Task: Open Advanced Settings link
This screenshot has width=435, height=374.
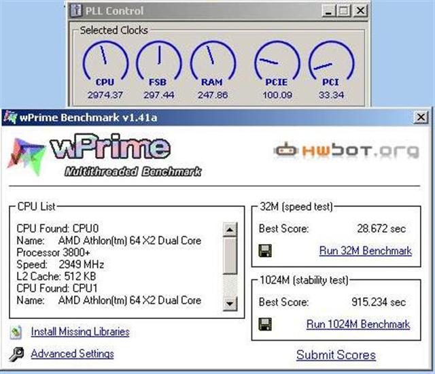Action: (x=73, y=354)
